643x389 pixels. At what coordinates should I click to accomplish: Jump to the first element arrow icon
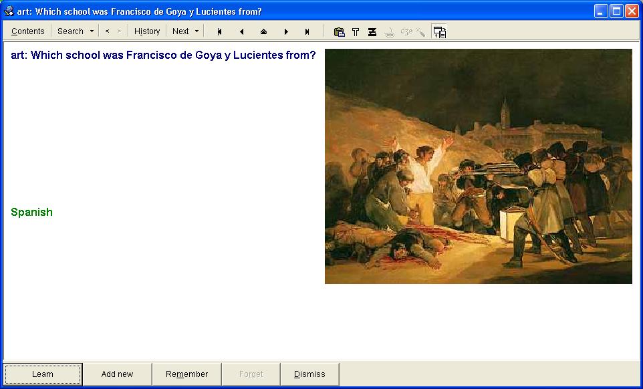(219, 31)
